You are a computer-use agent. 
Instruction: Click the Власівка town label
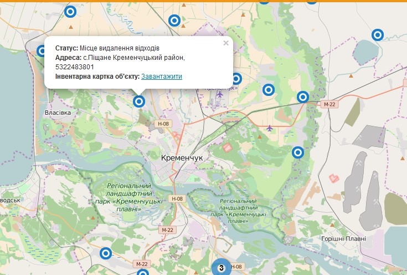click(x=58, y=113)
